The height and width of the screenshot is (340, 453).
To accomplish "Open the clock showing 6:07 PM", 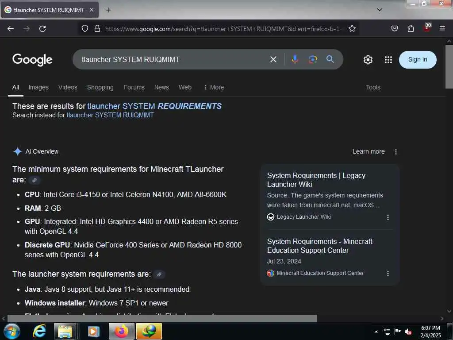I will (x=430, y=332).
